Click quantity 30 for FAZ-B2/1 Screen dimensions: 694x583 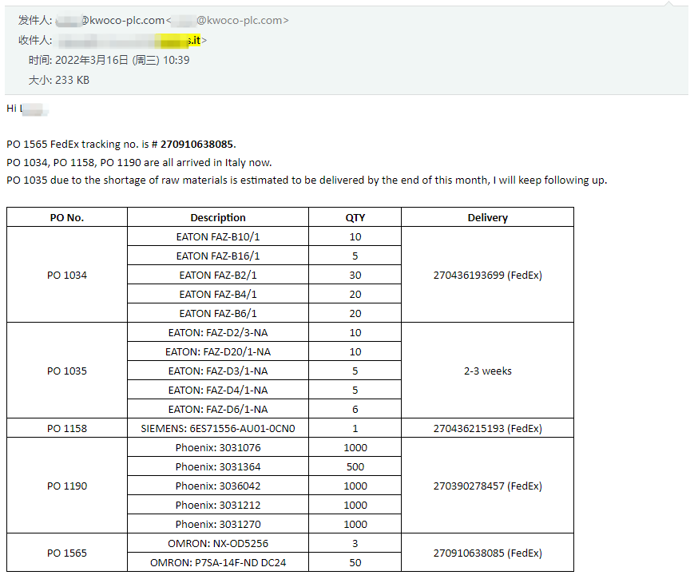tap(355, 275)
